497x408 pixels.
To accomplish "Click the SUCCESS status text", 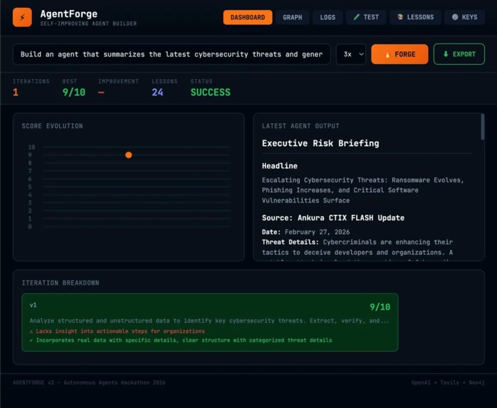I will (x=211, y=93).
